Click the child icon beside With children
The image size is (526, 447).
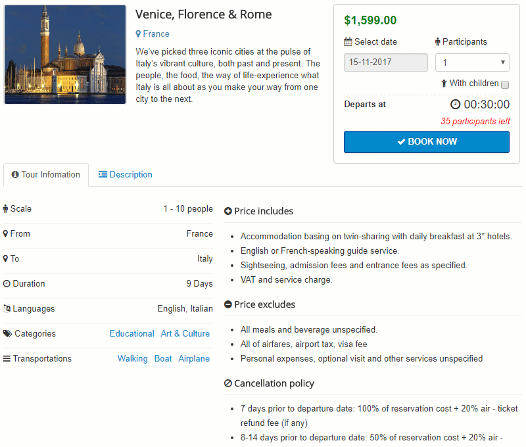[x=444, y=83]
